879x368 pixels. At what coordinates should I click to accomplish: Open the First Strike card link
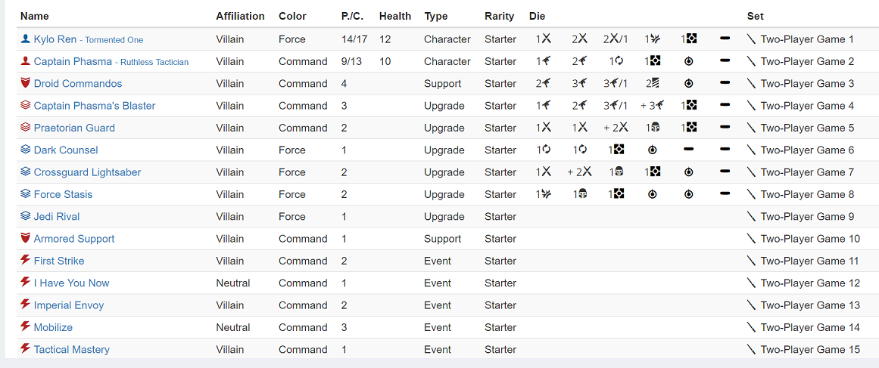(x=59, y=261)
